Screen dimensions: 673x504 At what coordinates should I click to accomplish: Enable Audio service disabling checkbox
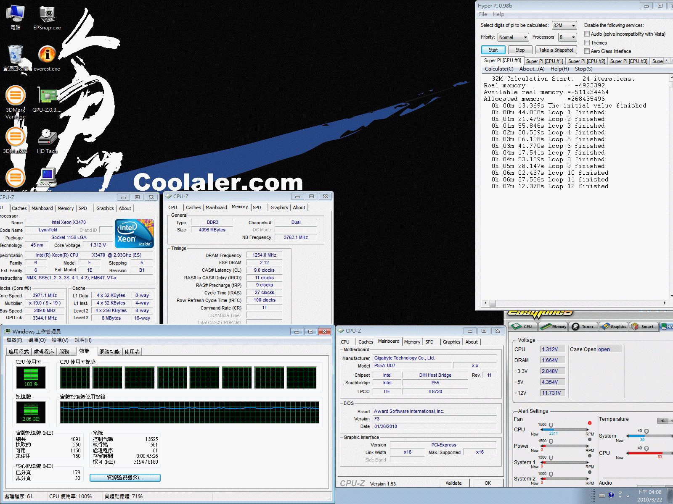coord(587,34)
